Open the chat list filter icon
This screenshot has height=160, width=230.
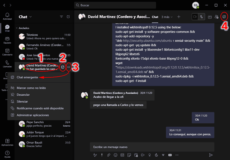[x=61, y=17]
